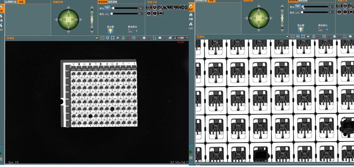Click the CAD sidebar button between the windows

[191, 25]
